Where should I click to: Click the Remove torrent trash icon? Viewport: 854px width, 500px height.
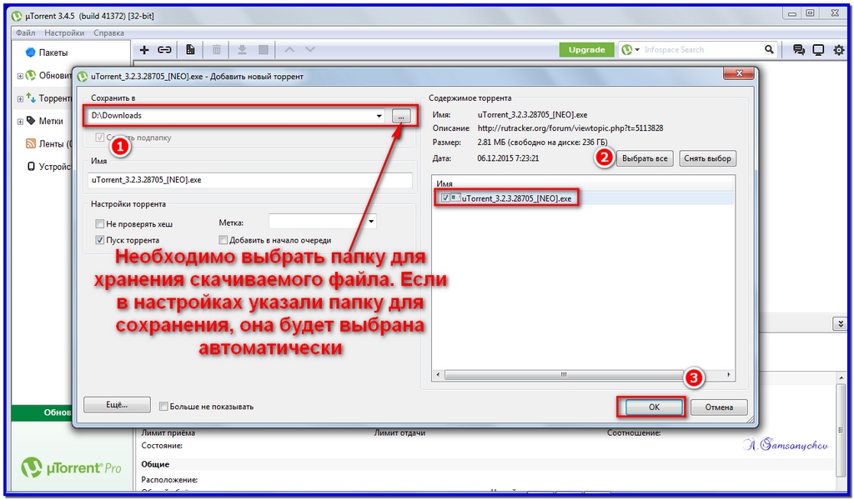(x=216, y=50)
